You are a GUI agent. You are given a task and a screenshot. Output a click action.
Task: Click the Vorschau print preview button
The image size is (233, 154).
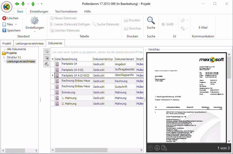click(x=133, y=28)
